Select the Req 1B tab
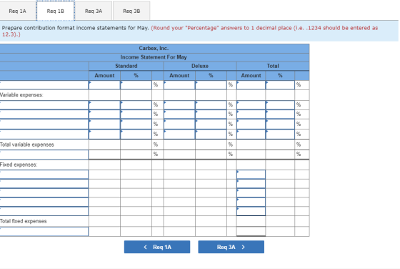 click(x=56, y=11)
